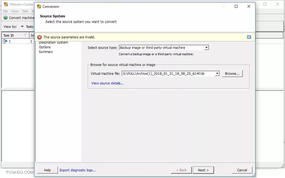Maximize the Conversion dialog window

click(236, 7)
